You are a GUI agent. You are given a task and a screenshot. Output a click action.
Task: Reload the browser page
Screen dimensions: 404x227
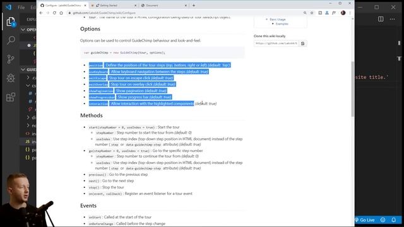[x=54, y=13]
